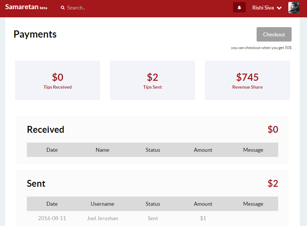Click the notification bell icon

click(239, 8)
